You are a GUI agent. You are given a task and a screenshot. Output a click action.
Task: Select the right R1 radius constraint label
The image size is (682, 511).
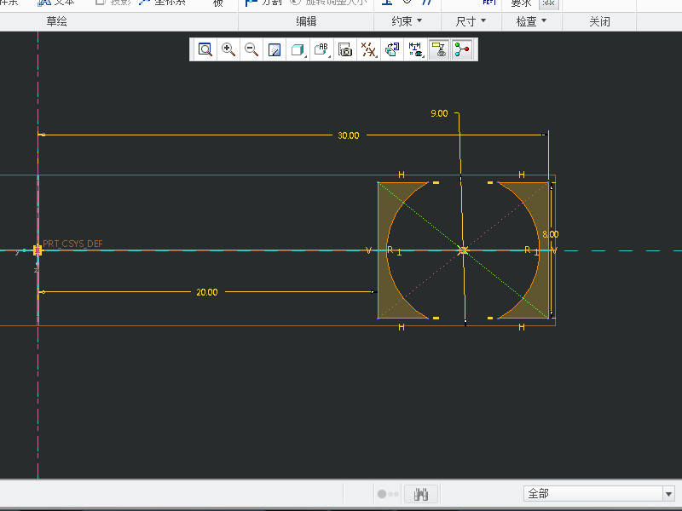(x=531, y=250)
